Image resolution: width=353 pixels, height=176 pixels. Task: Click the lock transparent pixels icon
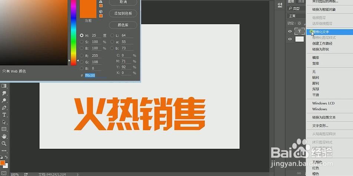tap(299, 23)
